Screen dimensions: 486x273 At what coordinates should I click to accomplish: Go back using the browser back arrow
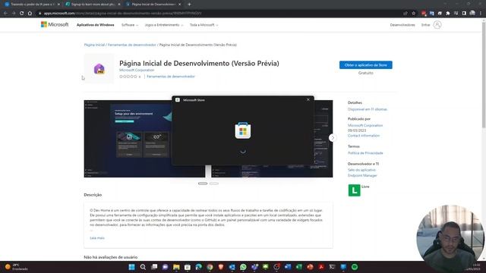5,14
